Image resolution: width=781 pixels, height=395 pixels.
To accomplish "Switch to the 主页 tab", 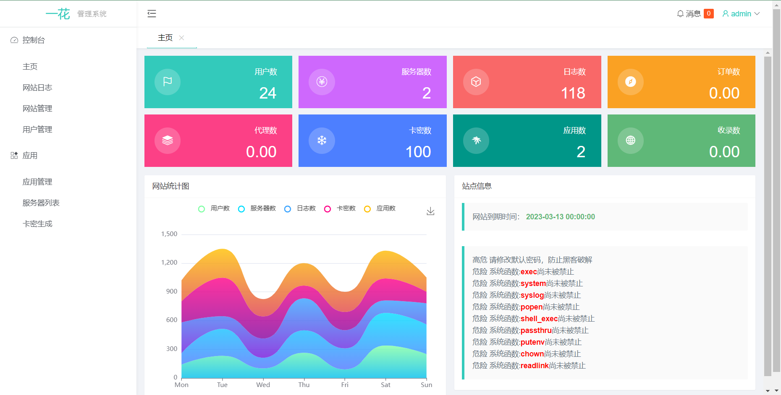I will 165,38.
